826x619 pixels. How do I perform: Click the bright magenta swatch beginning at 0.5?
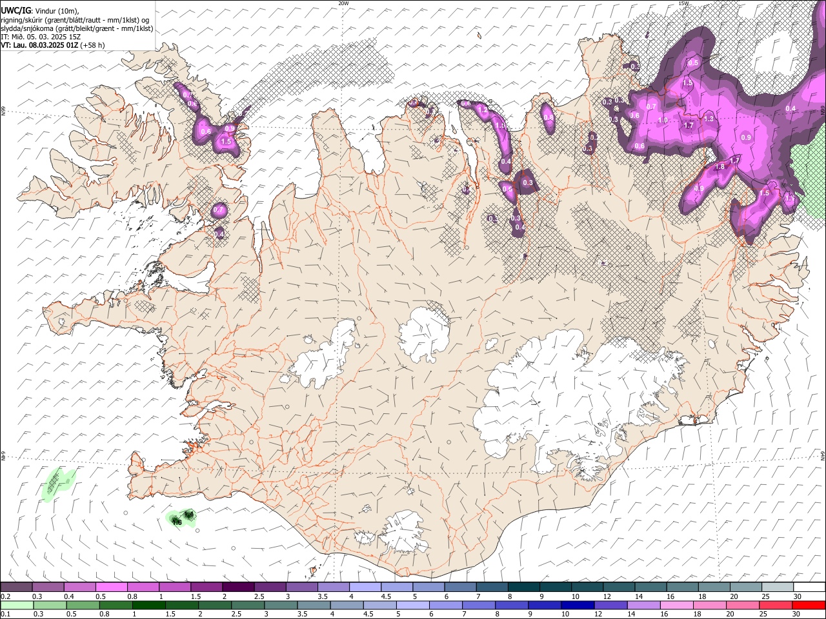point(112,587)
